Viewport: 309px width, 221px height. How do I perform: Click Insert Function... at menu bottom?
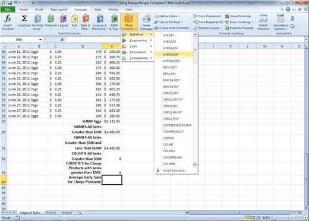pos(176,171)
